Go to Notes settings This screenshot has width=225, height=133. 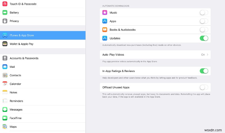click(x=43, y=93)
